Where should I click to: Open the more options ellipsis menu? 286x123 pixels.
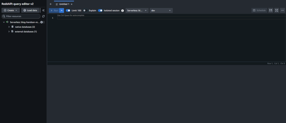click(x=282, y=10)
